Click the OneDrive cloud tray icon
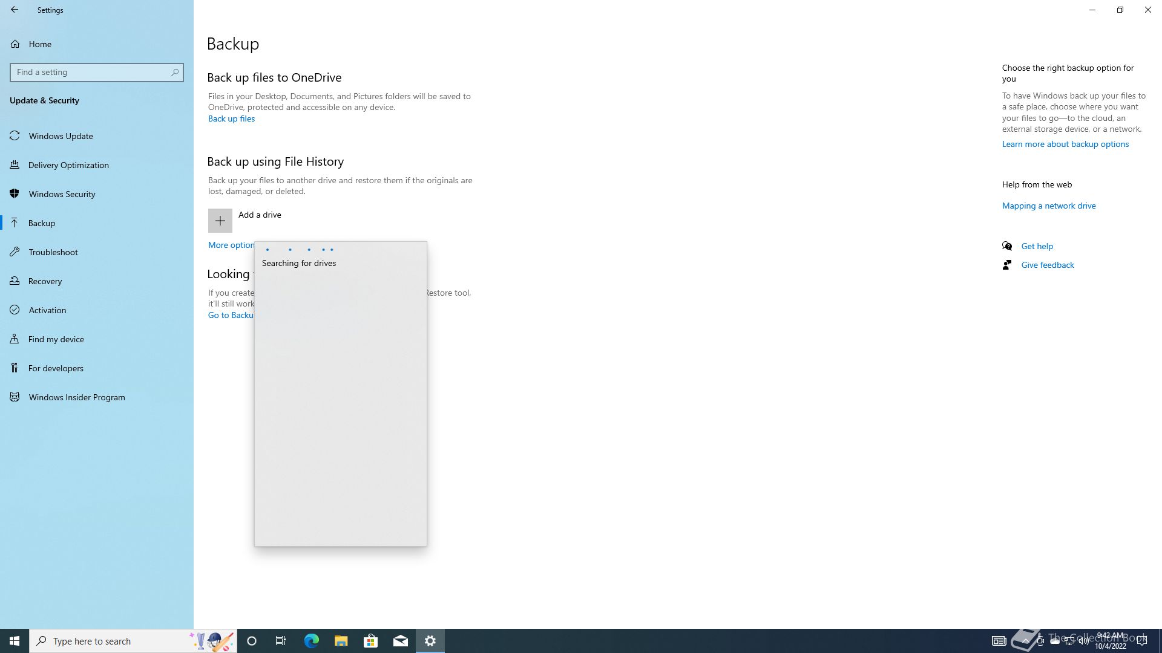The image size is (1162, 653). point(1055,641)
